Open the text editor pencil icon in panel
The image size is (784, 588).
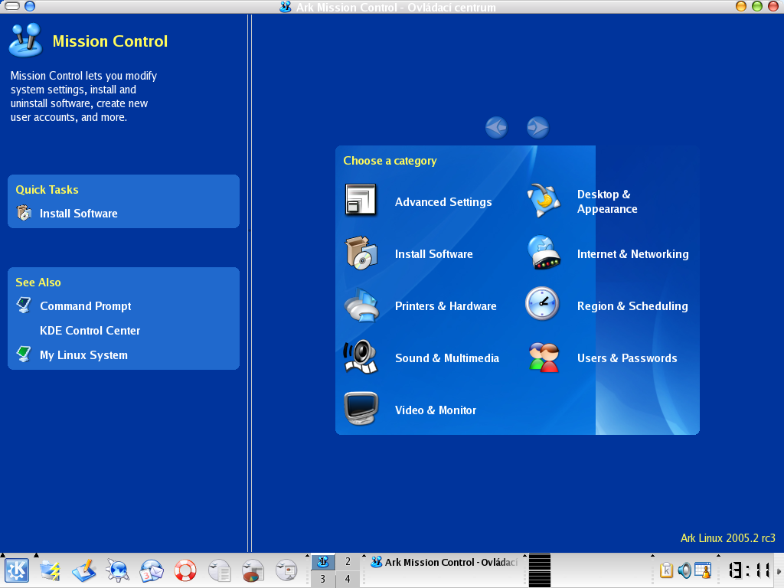click(x=84, y=570)
